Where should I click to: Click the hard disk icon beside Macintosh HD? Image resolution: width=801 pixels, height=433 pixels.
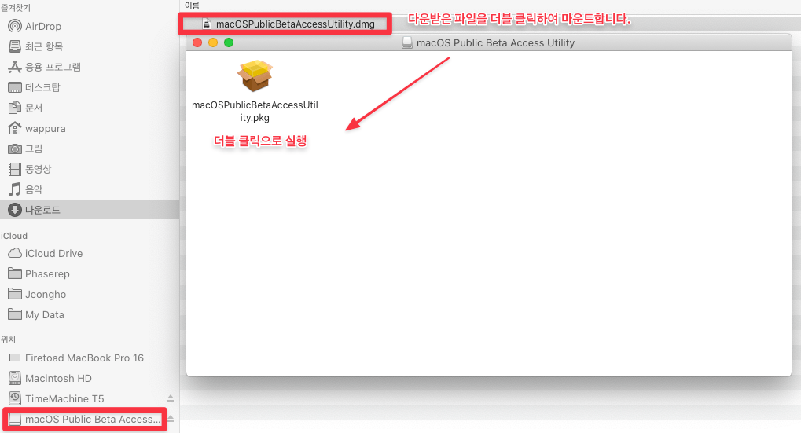pos(15,378)
